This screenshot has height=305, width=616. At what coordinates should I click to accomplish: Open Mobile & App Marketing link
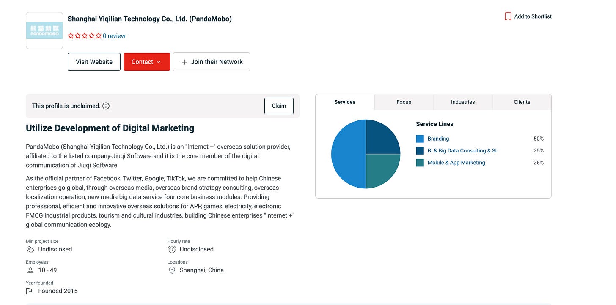pos(456,163)
